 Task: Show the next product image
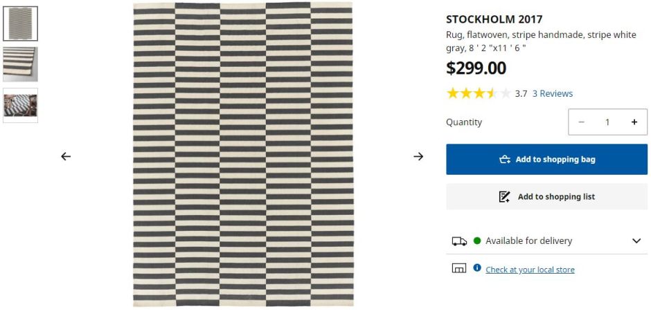click(x=418, y=156)
